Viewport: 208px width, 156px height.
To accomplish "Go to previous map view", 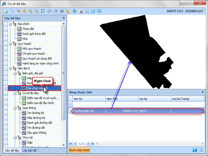I will [x=49, y=11].
